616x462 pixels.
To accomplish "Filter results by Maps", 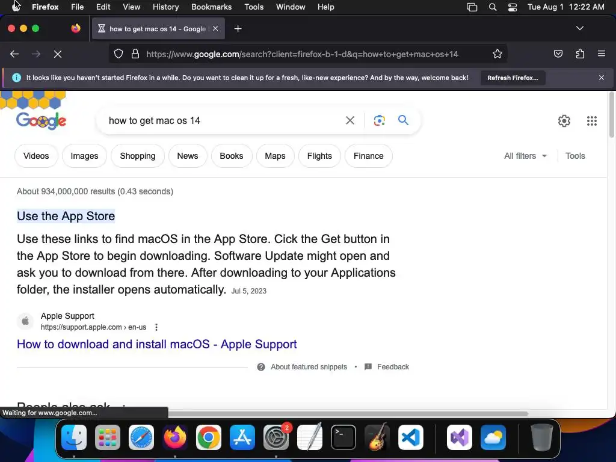I will tap(275, 156).
